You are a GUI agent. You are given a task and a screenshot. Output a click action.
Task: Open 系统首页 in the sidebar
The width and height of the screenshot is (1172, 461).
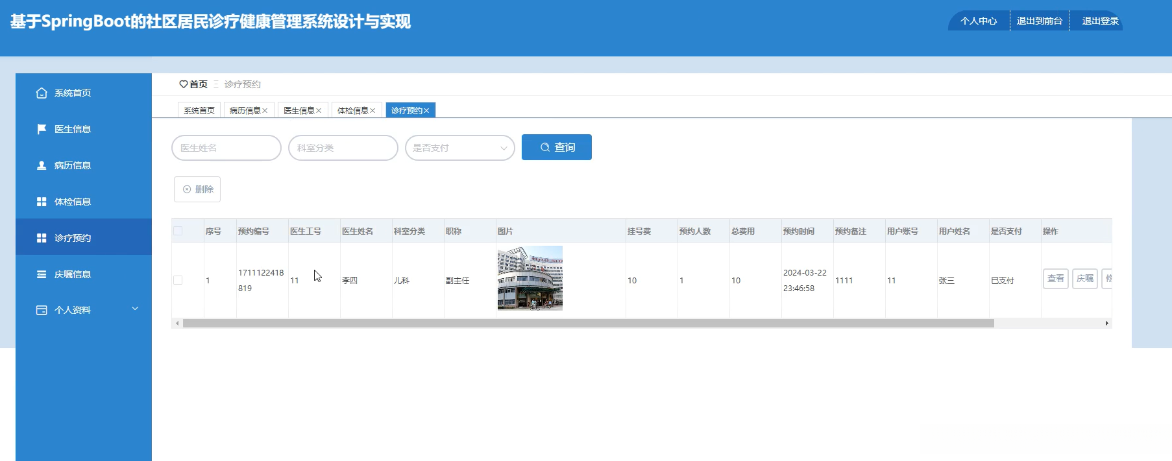click(x=84, y=93)
